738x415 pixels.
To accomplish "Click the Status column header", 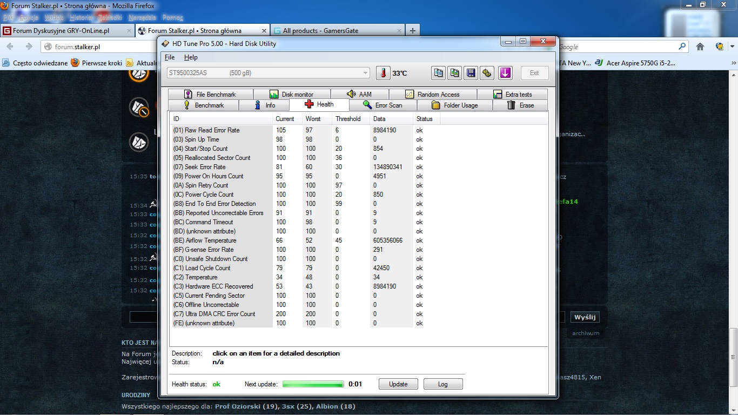I will (427, 119).
